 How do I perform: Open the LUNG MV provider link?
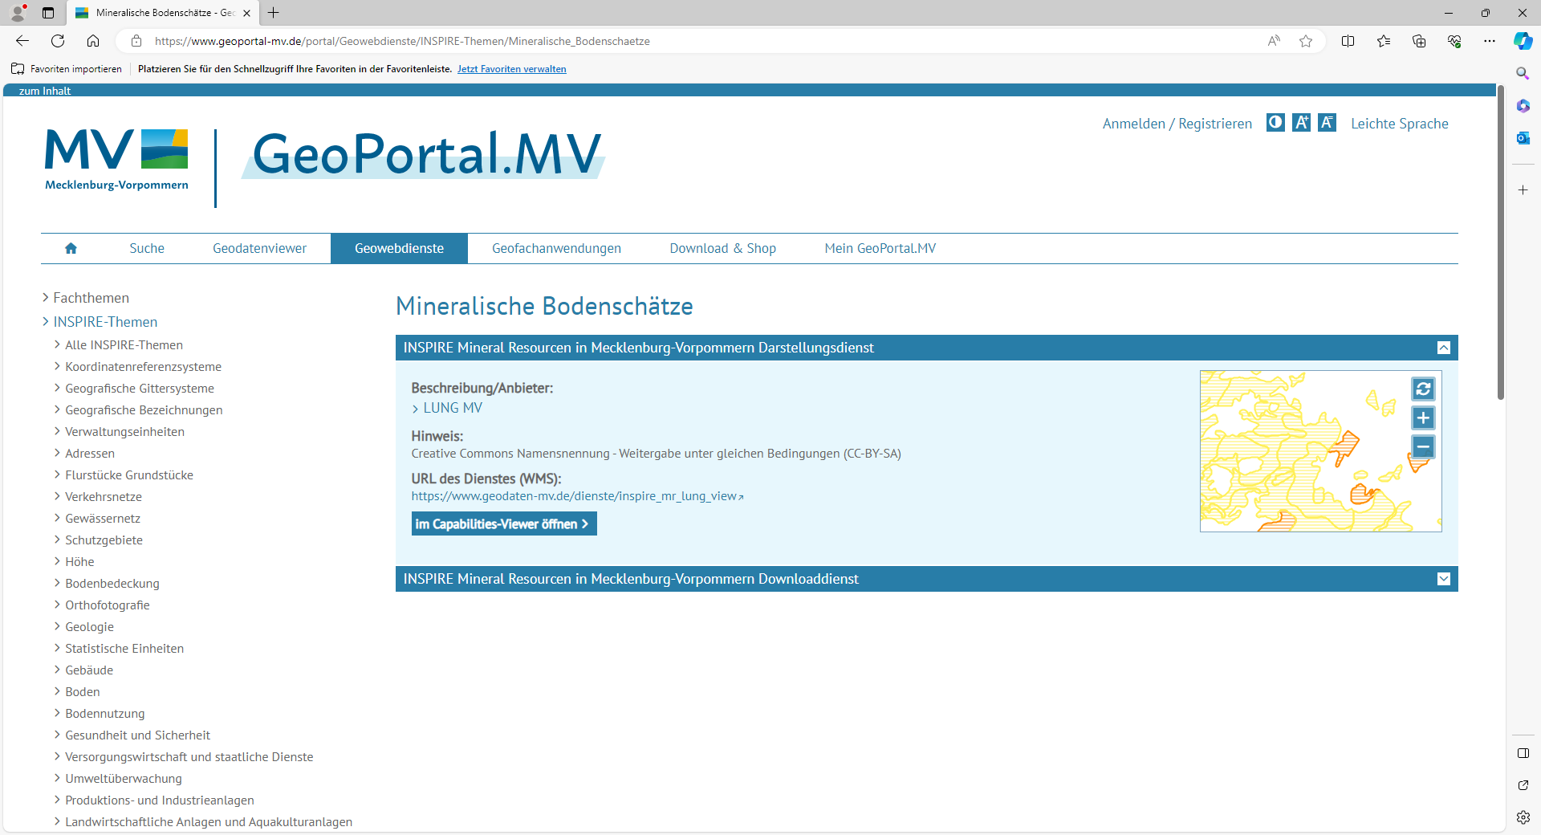point(453,408)
